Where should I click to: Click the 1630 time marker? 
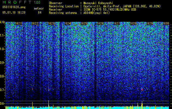pos(166,23)
